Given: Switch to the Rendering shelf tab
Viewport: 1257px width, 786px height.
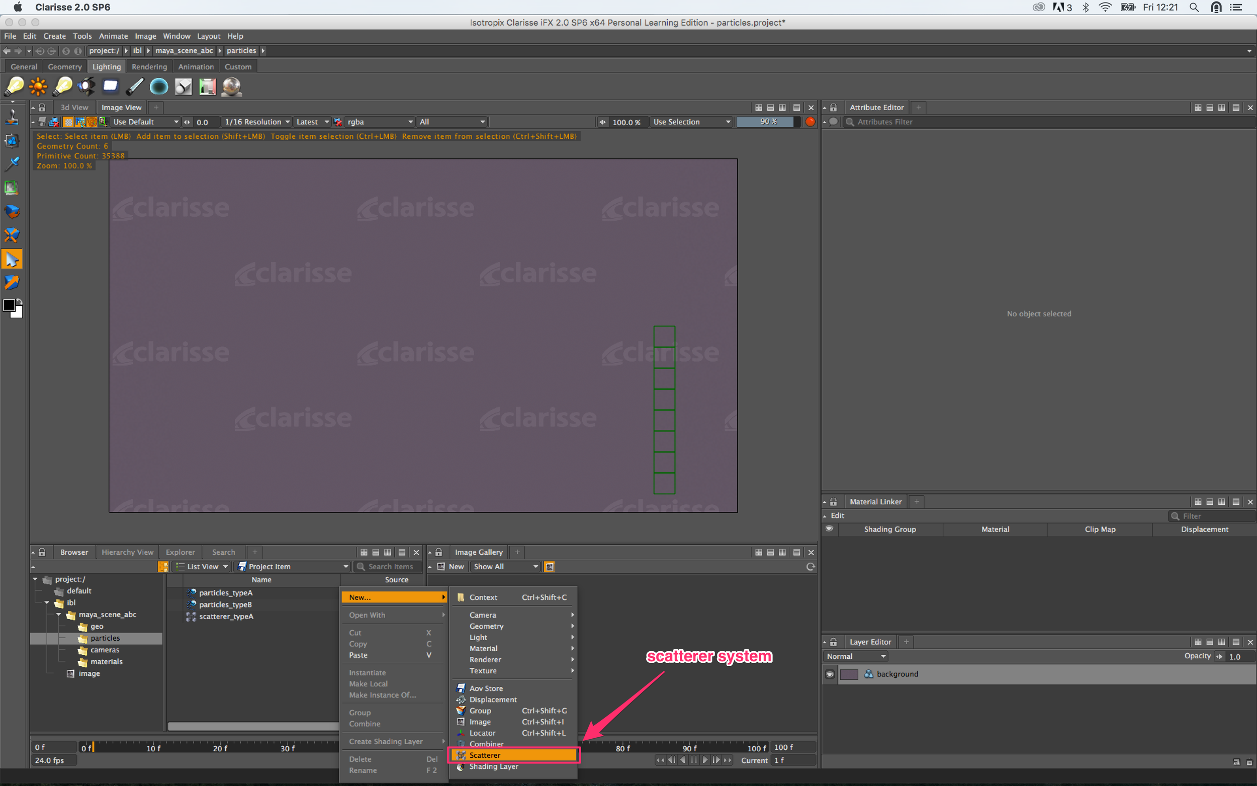Looking at the screenshot, I should point(149,66).
